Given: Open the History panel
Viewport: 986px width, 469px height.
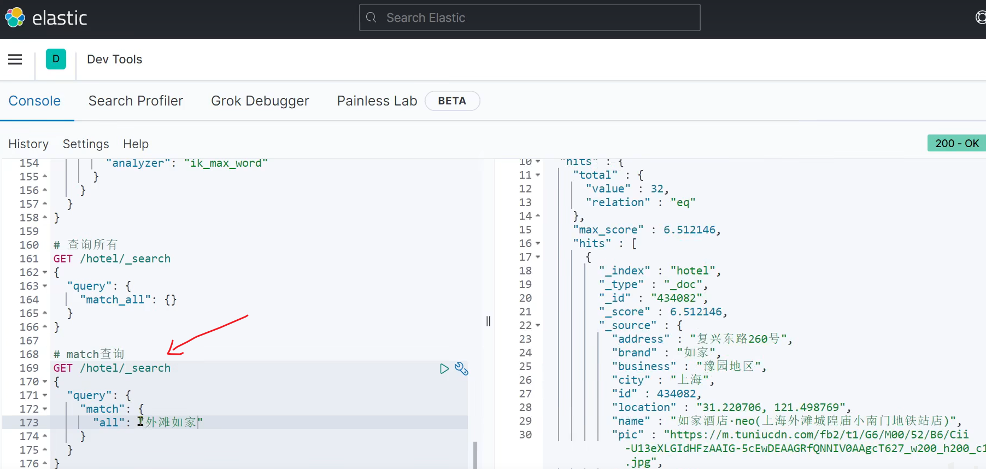Looking at the screenshot, I should click(x=28, y=144).
